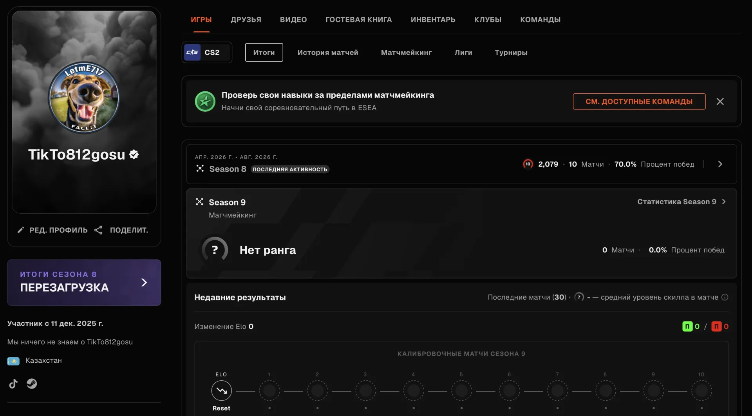Open the ИНВЕНТАРЬ tab
Viewport: 752px width, 416px height.
(x=433, y=20)
